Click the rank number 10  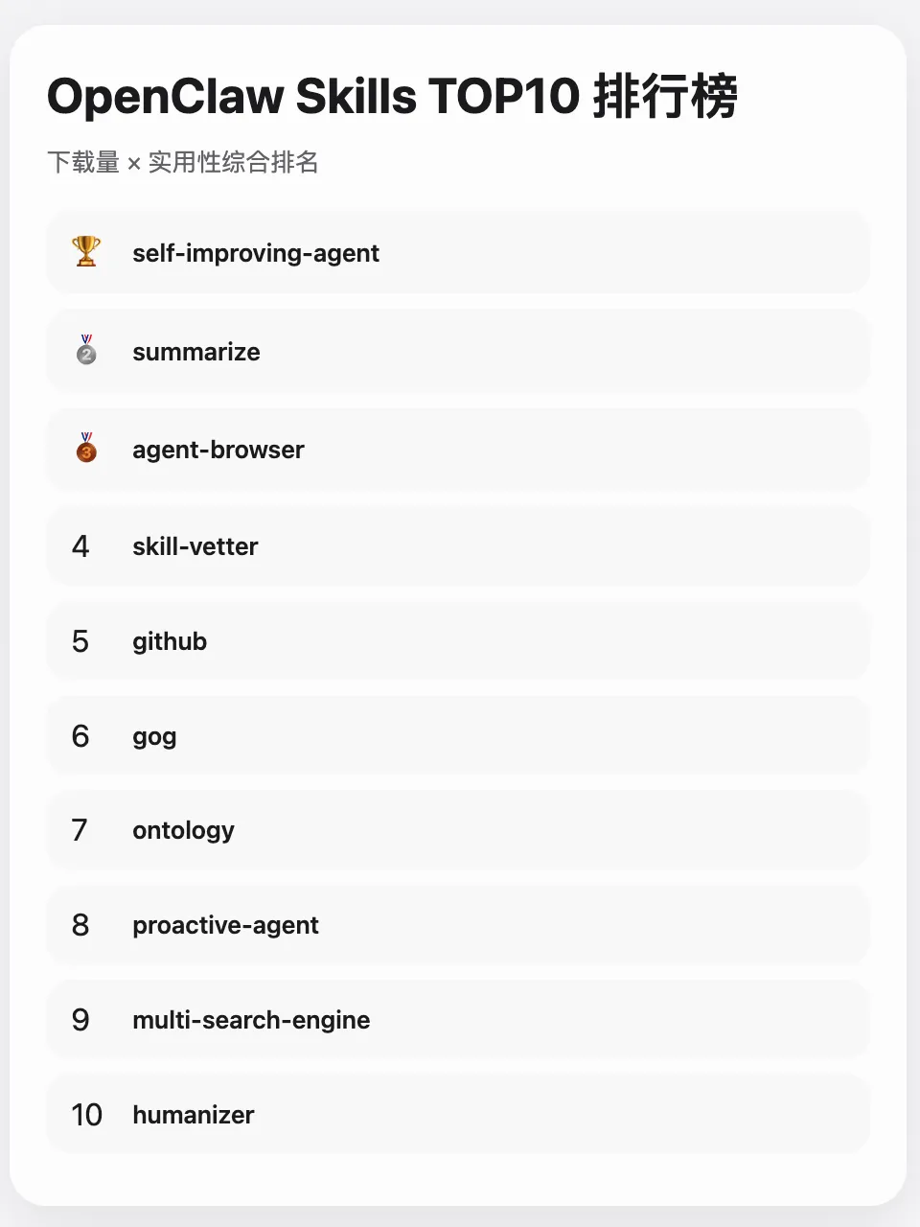pyautogui.click(x=86, y=1114)
